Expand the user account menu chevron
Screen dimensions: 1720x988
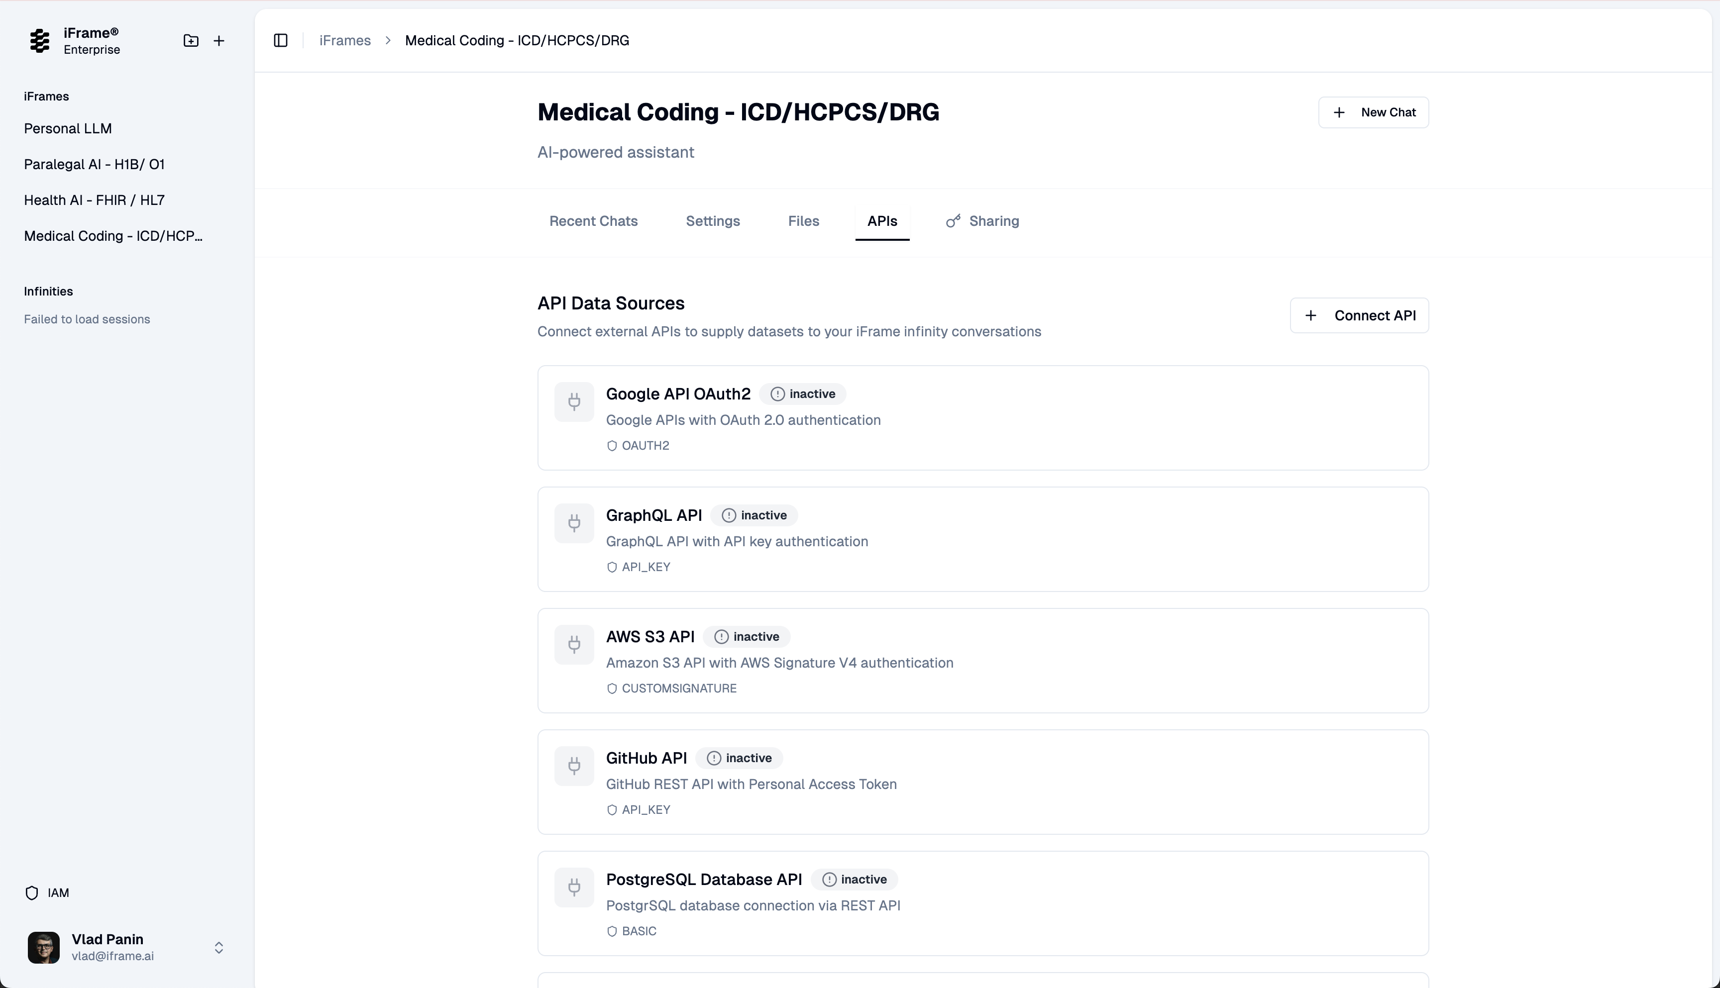(218, 948)
